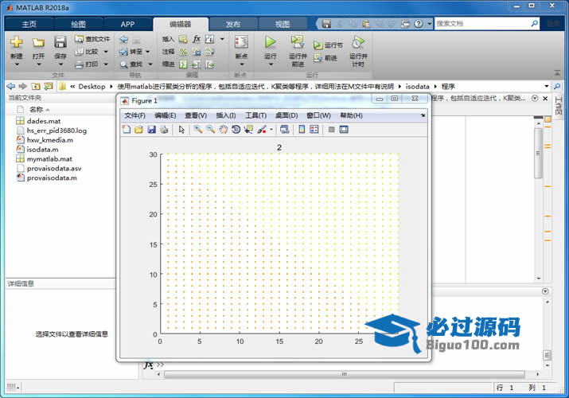Switch to the Publish (发布) tab

pos(233,25)
